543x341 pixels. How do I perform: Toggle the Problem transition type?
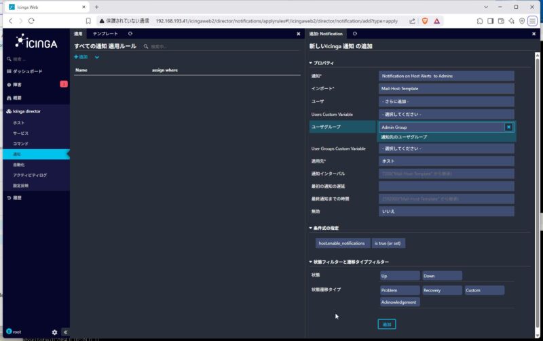click(400, 290)
